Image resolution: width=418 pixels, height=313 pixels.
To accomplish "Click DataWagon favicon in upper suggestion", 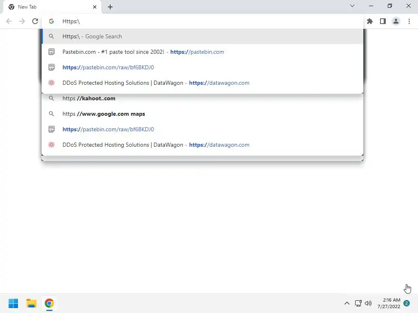I will (51, 83).
